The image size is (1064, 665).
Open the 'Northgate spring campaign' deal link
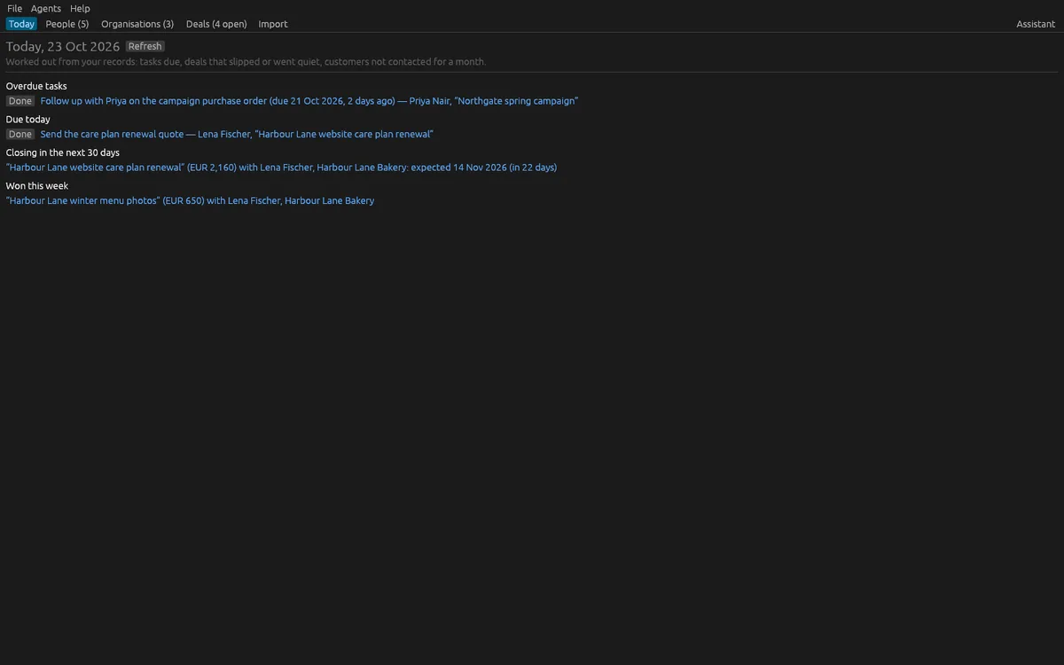(x=516, y=101)
